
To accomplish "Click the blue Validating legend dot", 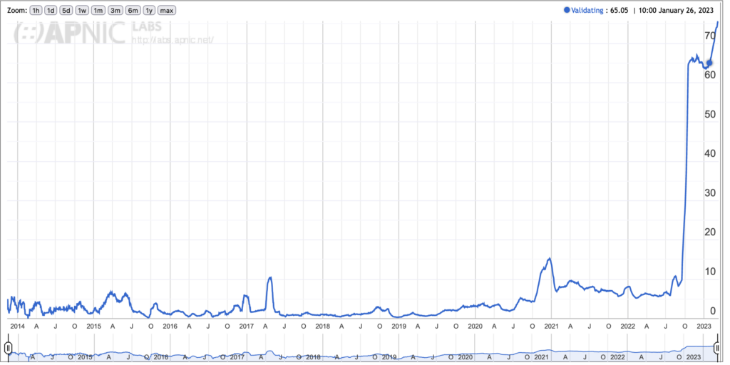I will 567,11.
